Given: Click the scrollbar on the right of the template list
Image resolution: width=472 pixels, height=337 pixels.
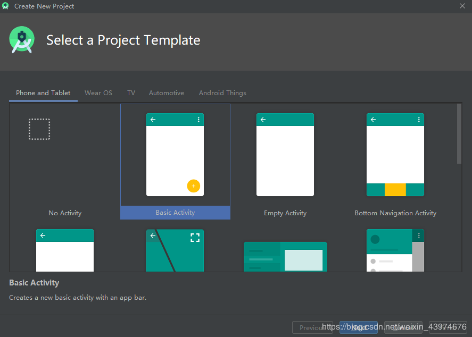Looking at the screenshot, I should coord(458,133).
